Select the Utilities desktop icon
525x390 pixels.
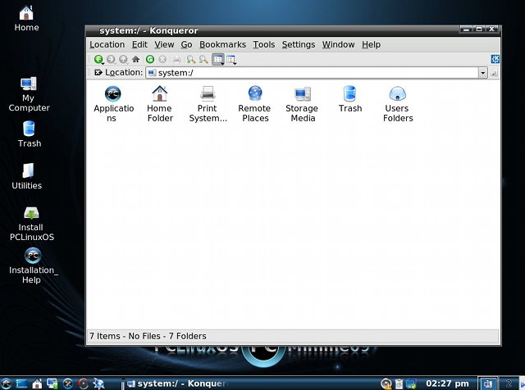point(27,176)
